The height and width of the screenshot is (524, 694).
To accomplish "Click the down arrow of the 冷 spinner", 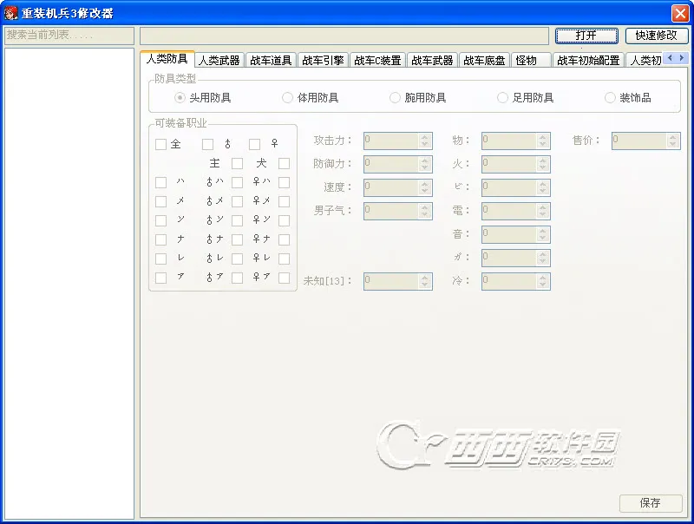I will coord(542,285).
